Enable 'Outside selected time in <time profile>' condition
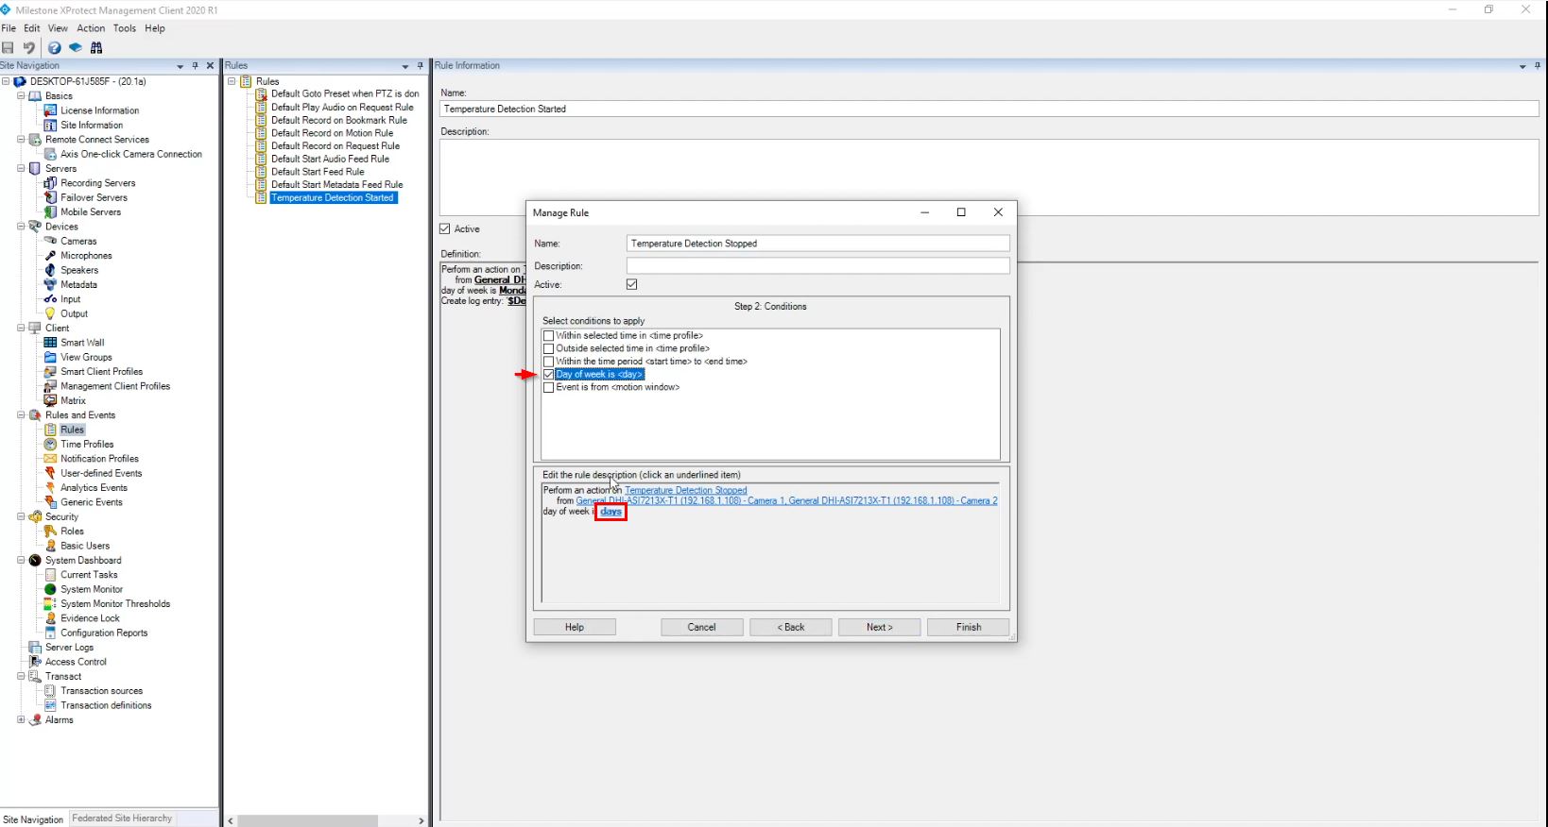Screen dimensions: 1548x827 (548, 348)
